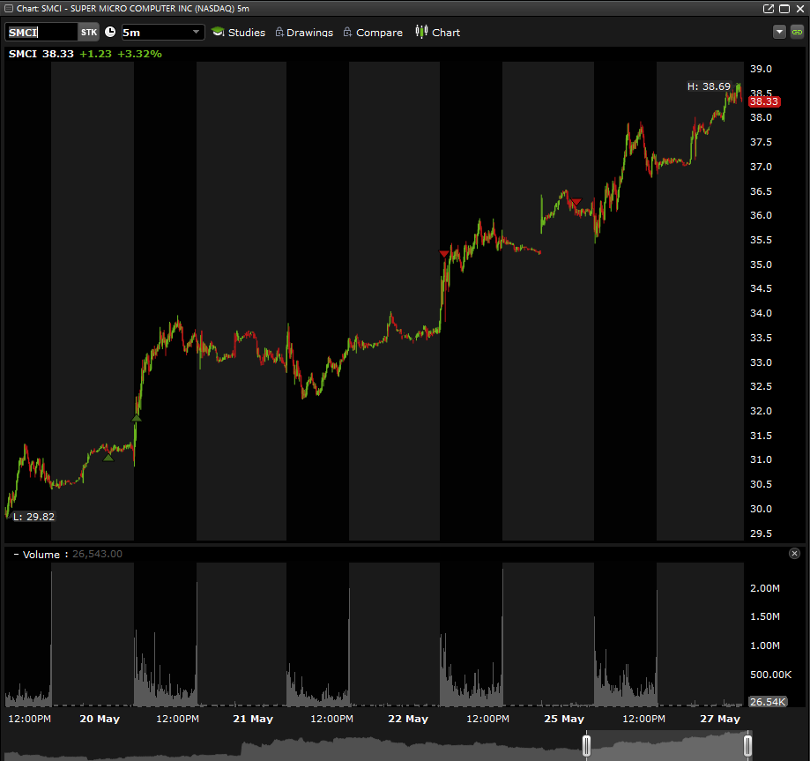Click the green up-triangle marker near 31.0

pyautogui.click(x=108, y=457)
